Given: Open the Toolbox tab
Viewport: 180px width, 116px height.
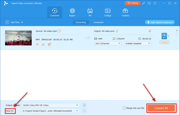Looking at the screenshot, I should [x=125, y=12].
